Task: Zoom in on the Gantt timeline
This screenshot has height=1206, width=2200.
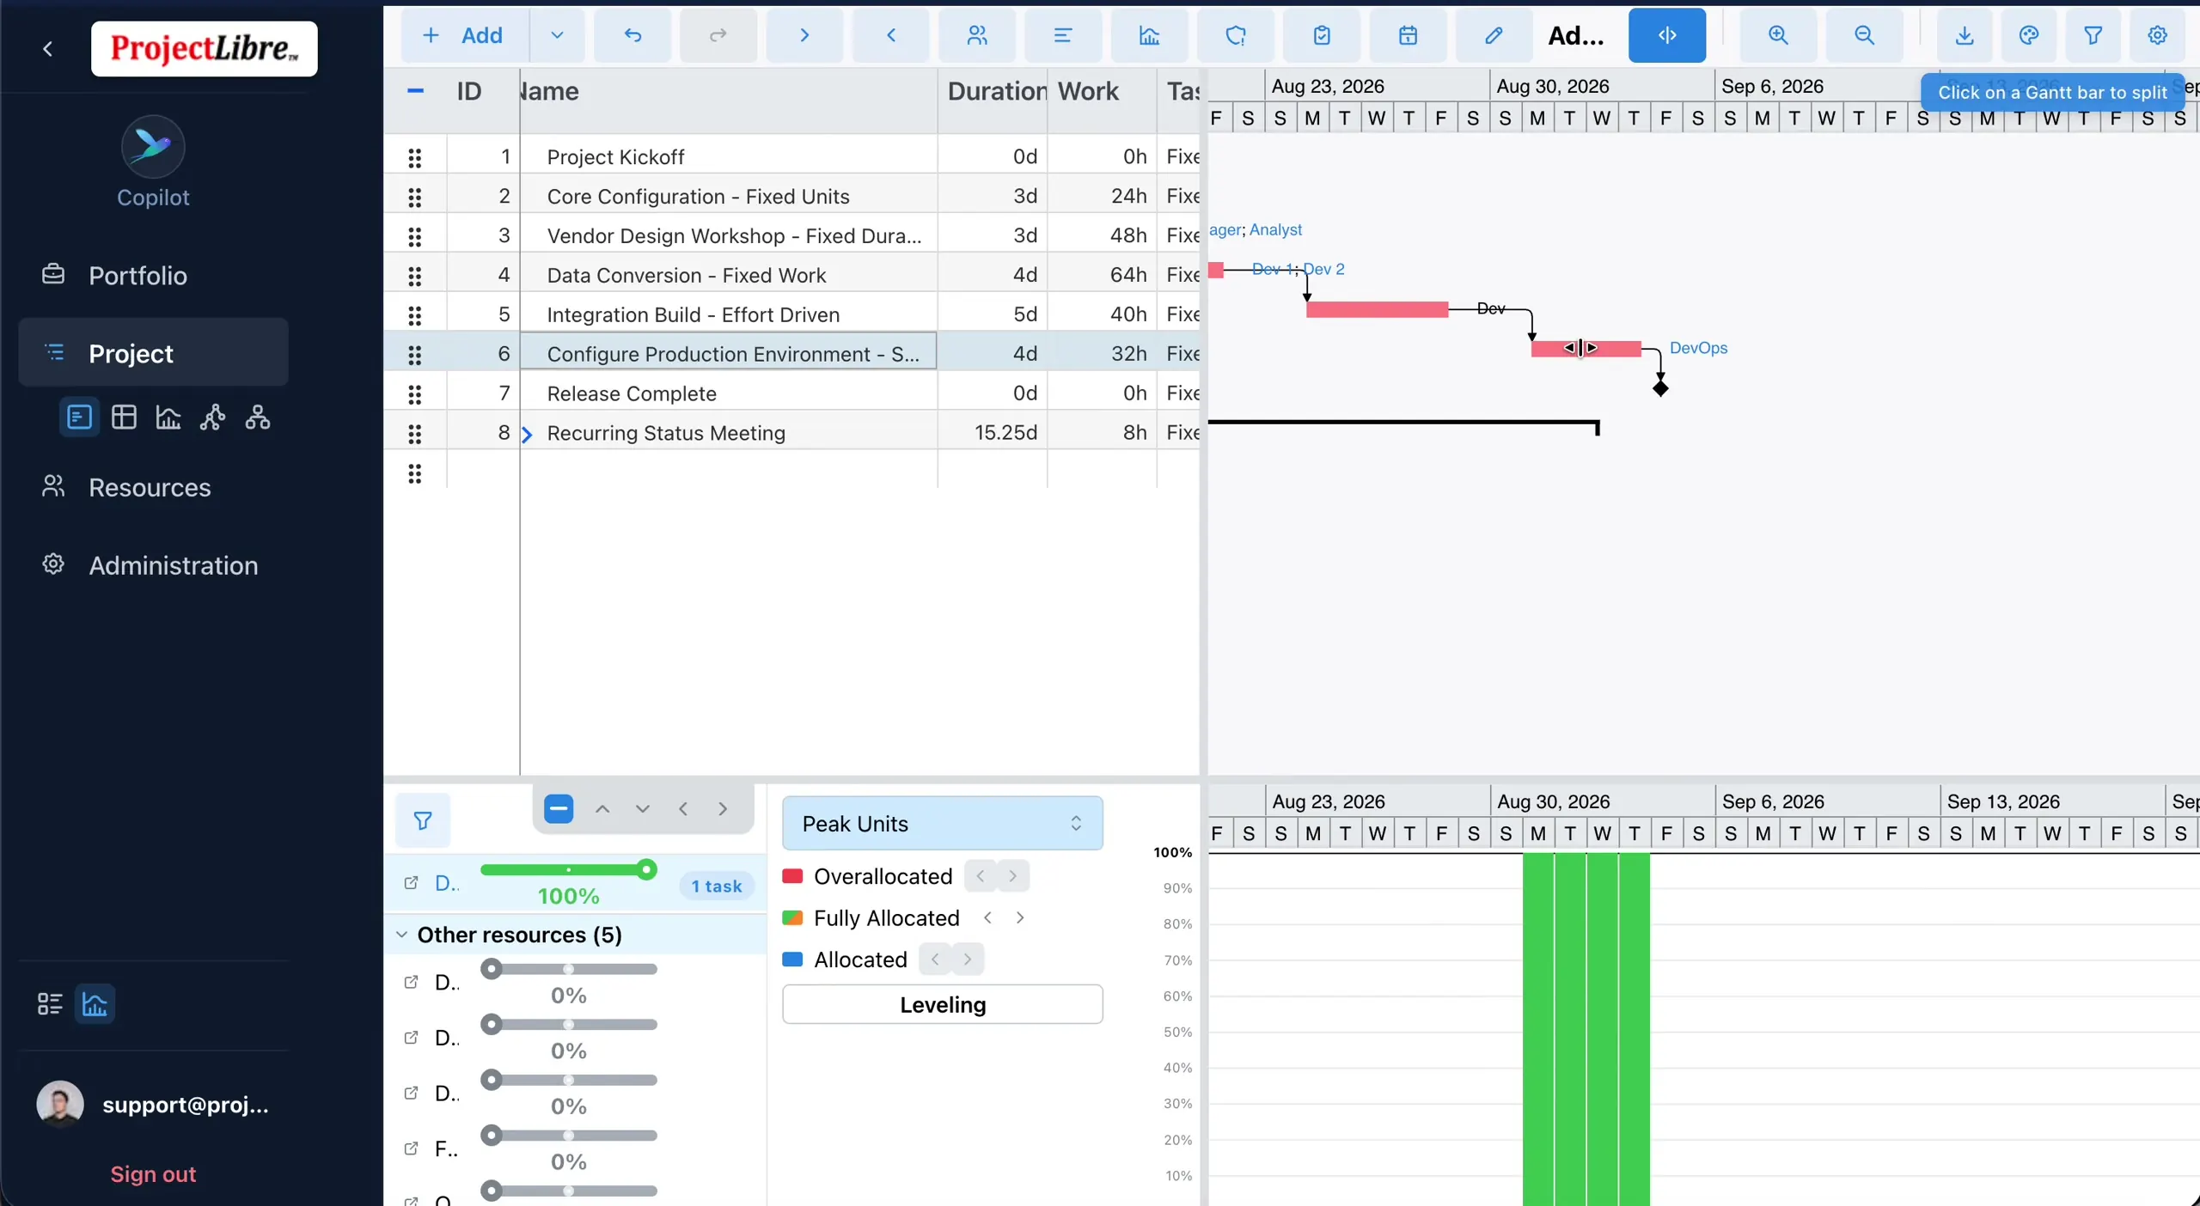Action: (1778, 35)
